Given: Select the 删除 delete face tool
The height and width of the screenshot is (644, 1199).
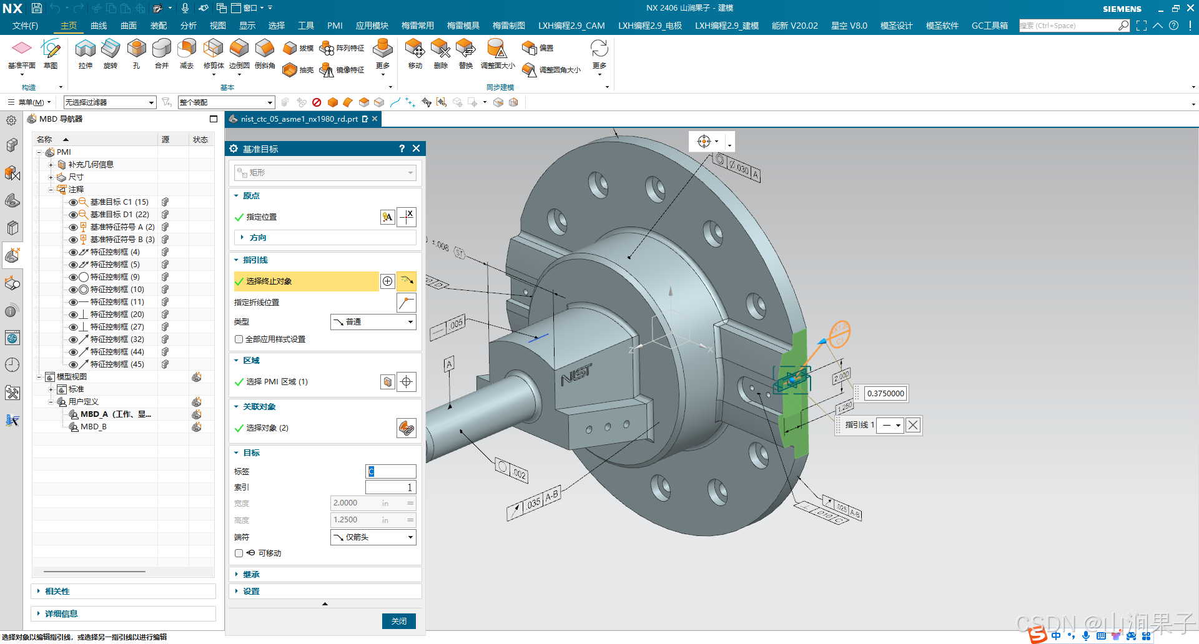Looking at the screenshot, I should click(x=440, y=54).
